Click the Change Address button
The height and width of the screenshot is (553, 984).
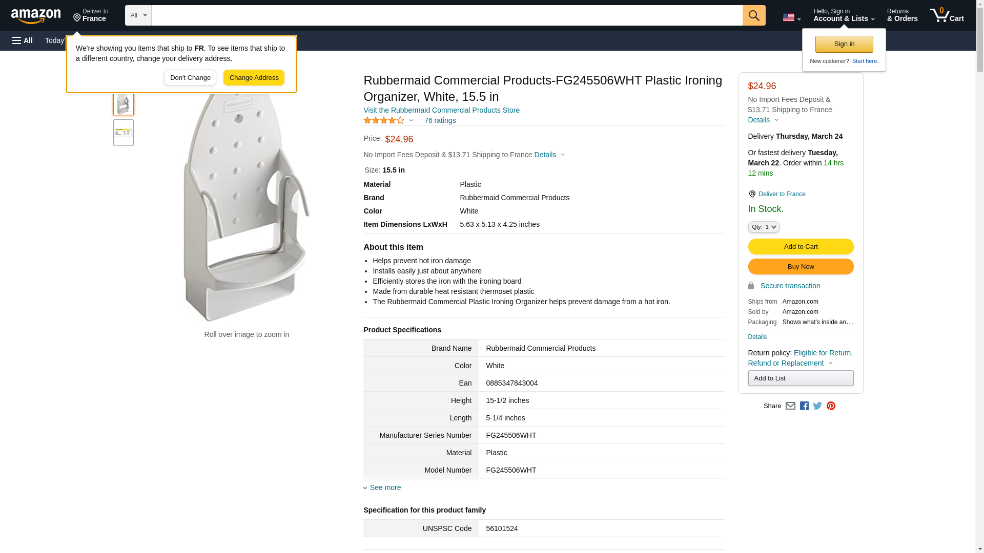point(254,78)
